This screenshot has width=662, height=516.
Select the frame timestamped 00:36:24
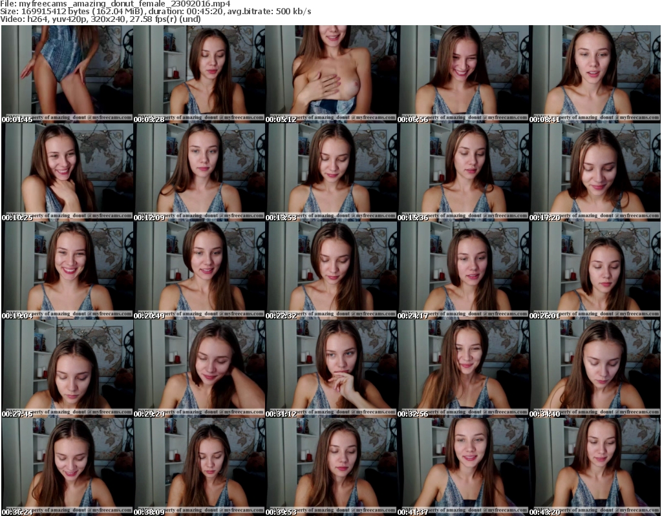click(67, 467)
